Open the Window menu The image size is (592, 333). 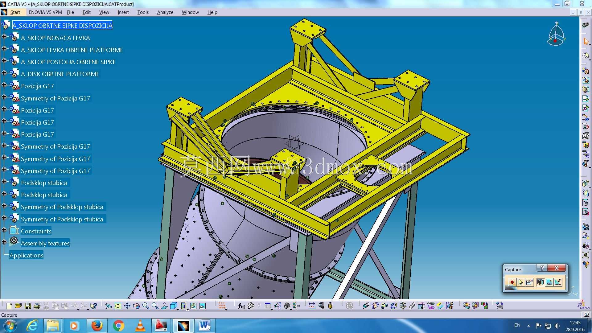pyautogui.click(x=190, y=12)
